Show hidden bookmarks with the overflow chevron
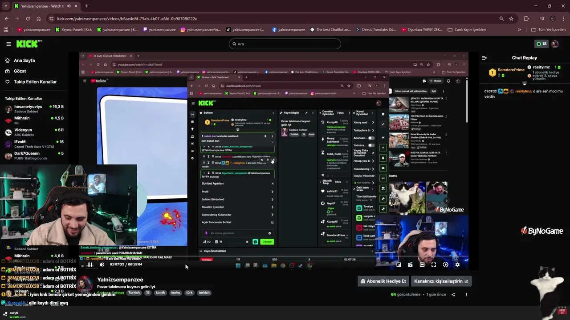This screenshot has width=570, height=320. (x=519, y=30)
